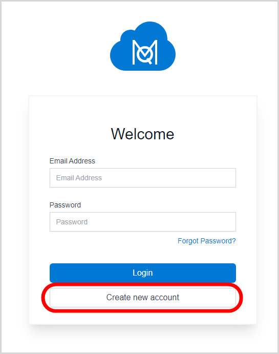Click the gray Password placeholder text
This screenshot has height=354, width=279.
72,222
